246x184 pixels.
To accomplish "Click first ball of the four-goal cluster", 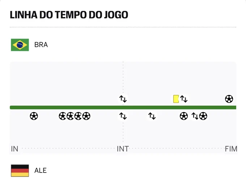I will [x=62, y=116].
